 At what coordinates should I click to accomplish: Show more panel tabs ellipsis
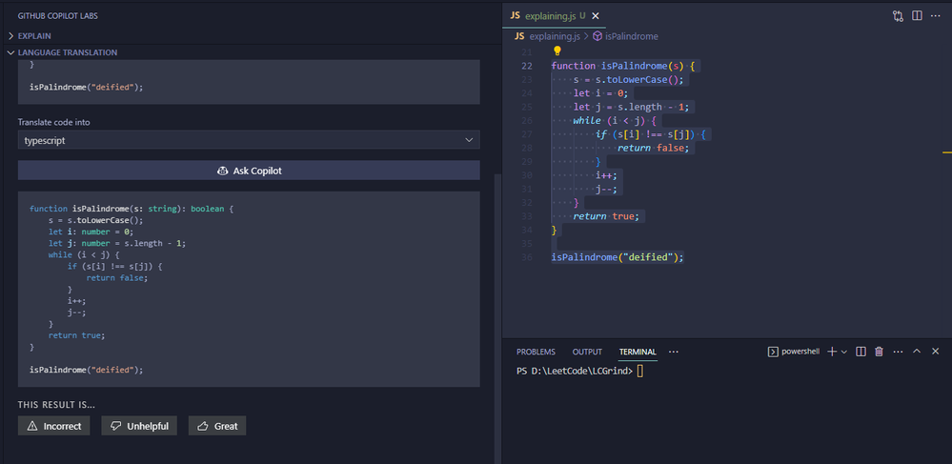click(x=674, y=352)
